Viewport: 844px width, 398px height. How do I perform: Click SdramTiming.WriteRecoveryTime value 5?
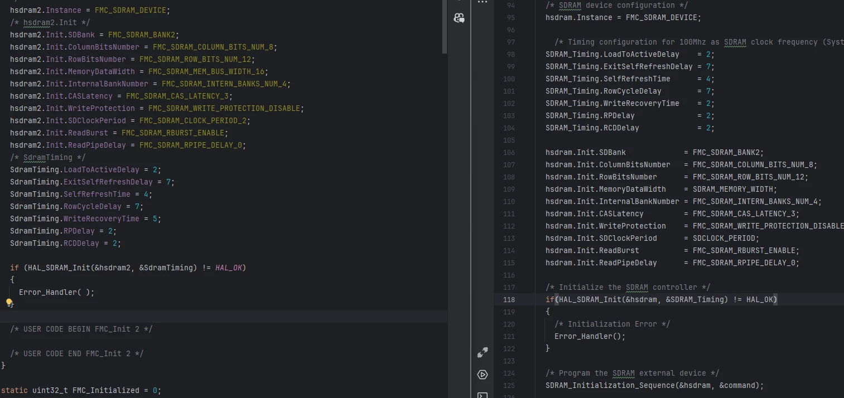(155, 219)
